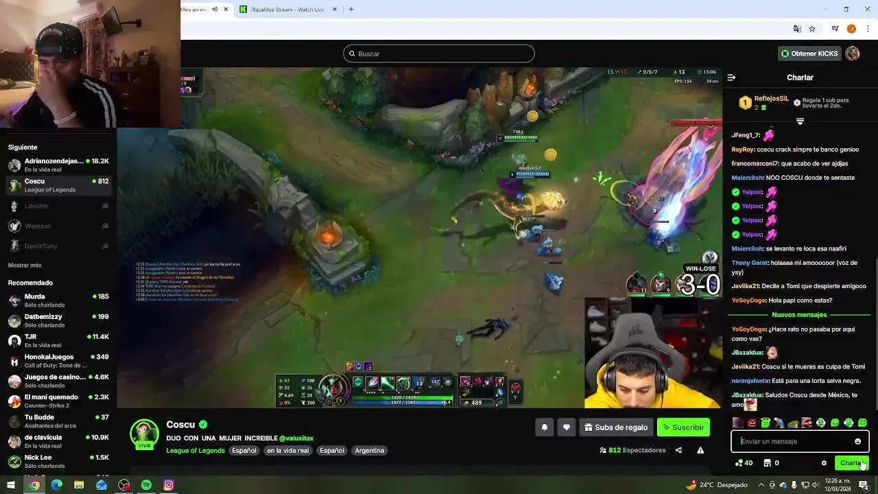
Task: Open the chat settings gear icon
Action: [x=824, y=463]
